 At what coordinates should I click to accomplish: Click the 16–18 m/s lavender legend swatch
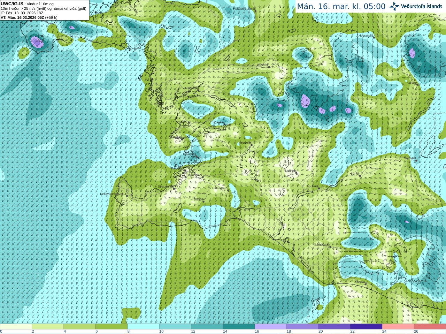click(x=271, y=327)
